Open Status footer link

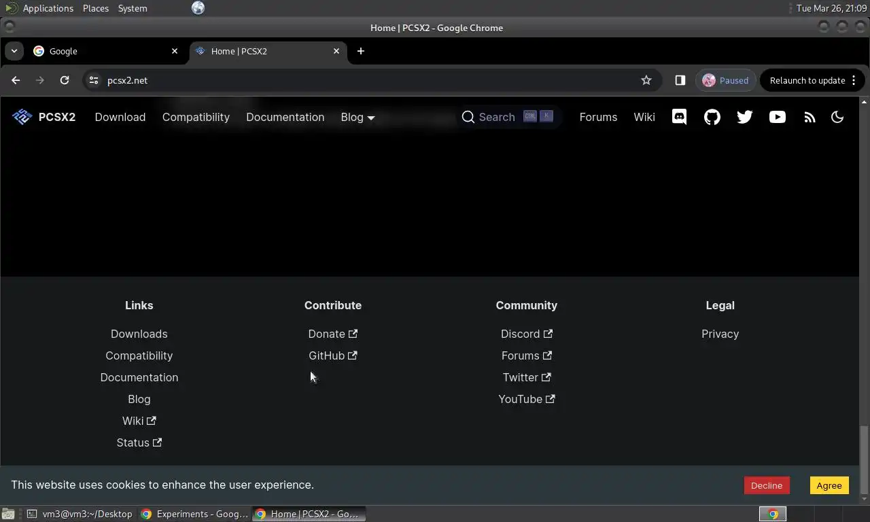(x=139, y=442)
